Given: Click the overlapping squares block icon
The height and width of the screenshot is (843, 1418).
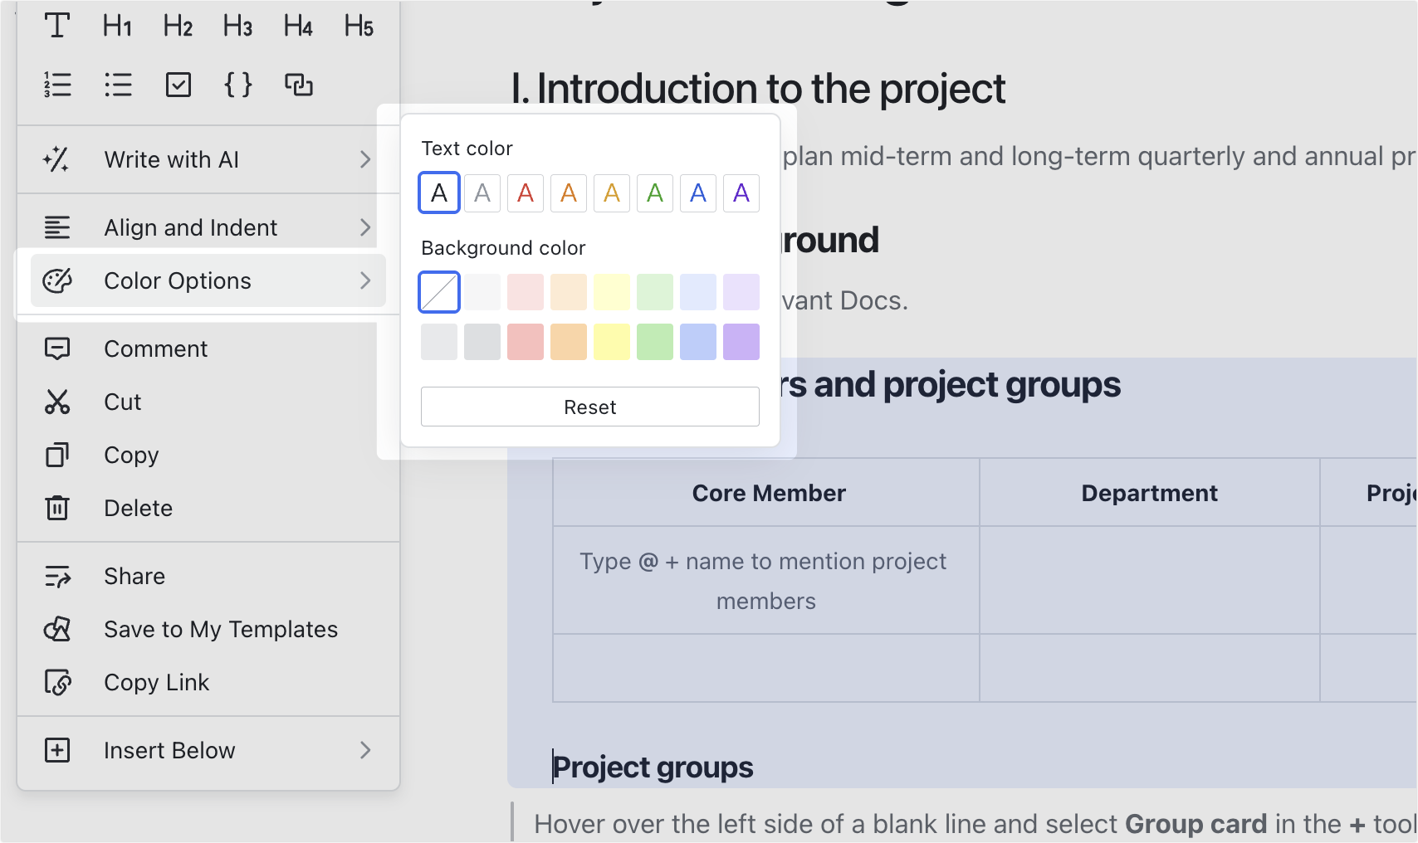Looking at the screenshot, I should (x=299, y=85).
